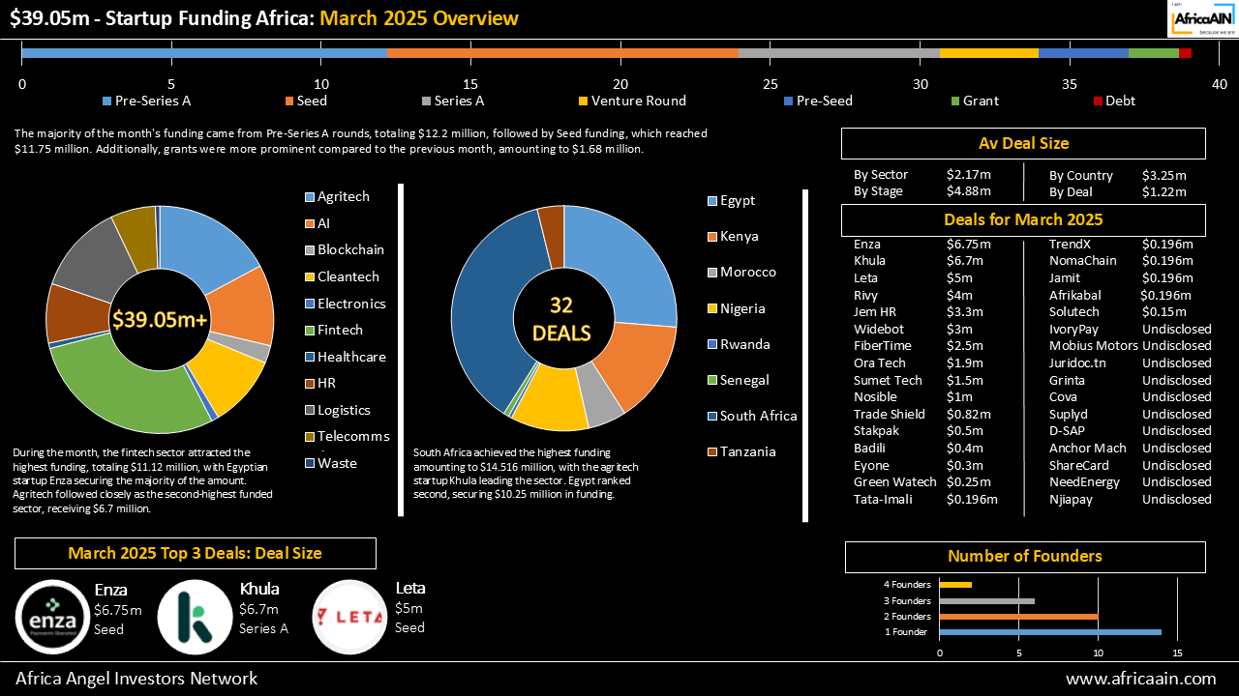Click 'Africa Angel Investors Network' footer text
The height and width of the screenshot is (696, 1239).
coord(136,679)
